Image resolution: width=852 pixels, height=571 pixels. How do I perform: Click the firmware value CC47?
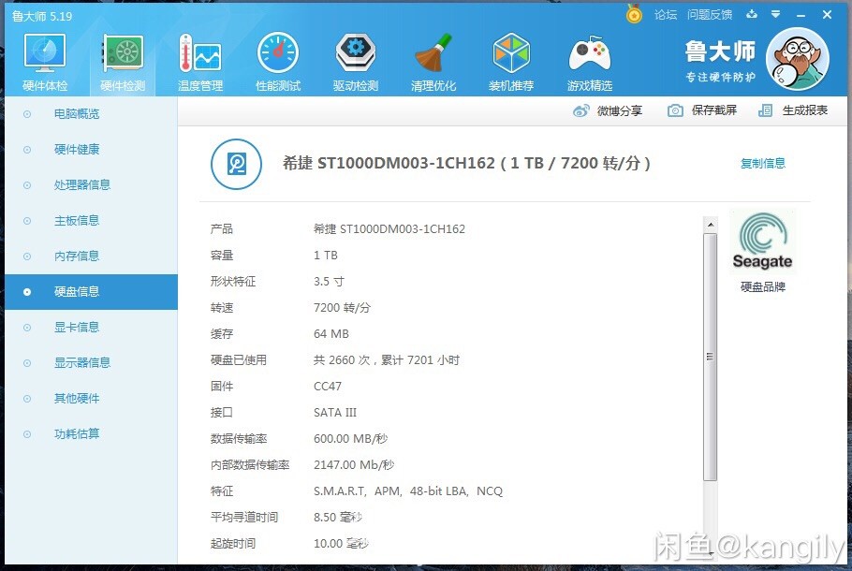click(x=327, y=387)
